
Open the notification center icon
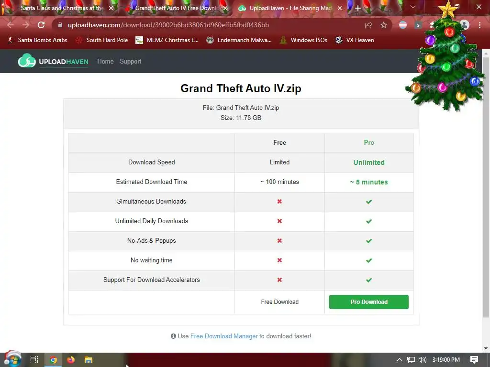474,360
